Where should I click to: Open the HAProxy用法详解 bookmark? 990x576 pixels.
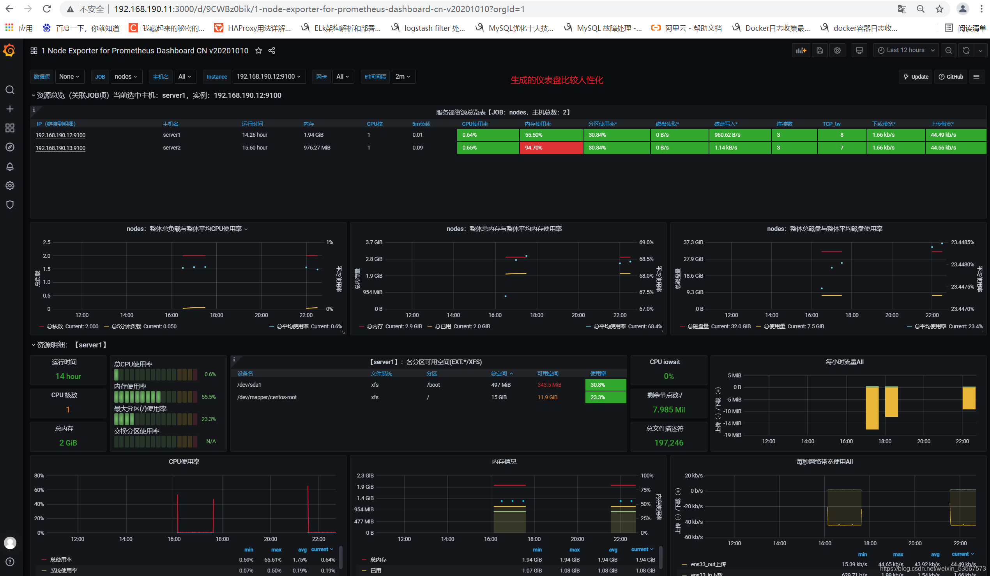click(253, 28)
